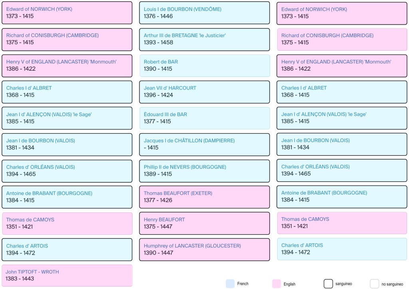Screen dimensions: 409x289
Task: Click Richard of CONISBURGH card without black outline
Action: click(342, 39)
